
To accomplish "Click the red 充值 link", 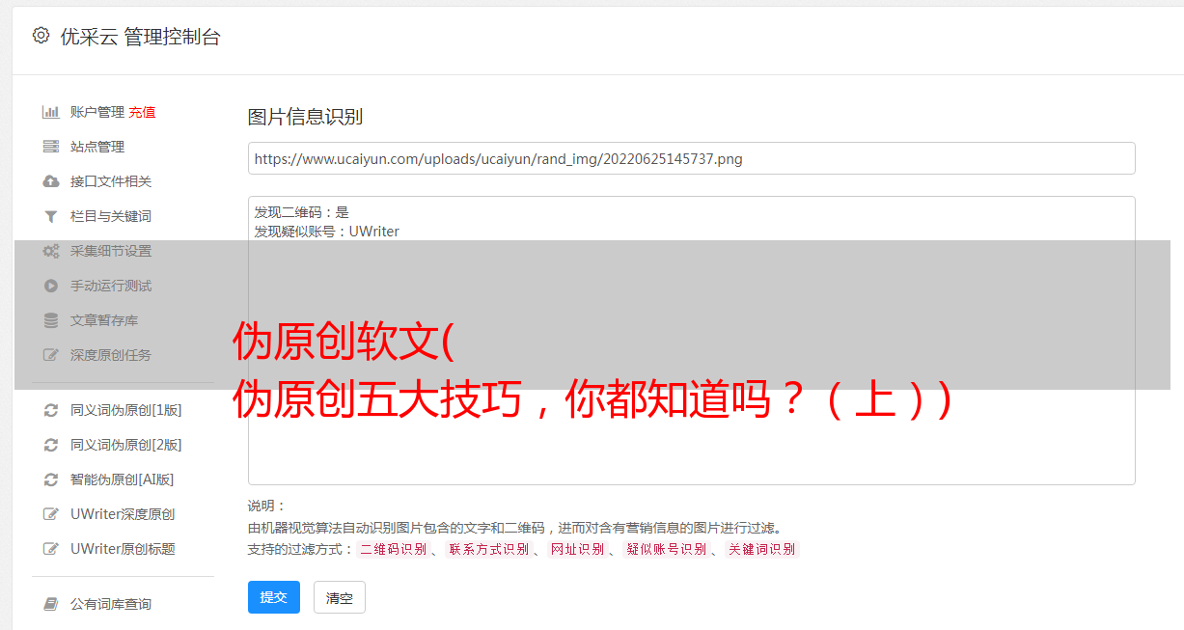I will [142, 112].
